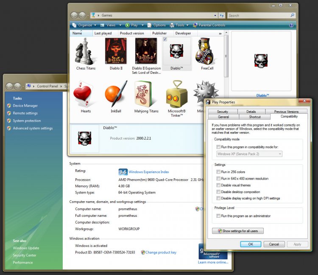Select the Hearts game icon
This screenshot has height=275, width=318.
[83, 94]
